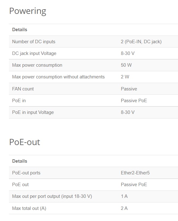Screen dimensions: 178x221
Task: Select 'Max power consumption without attachments' label
Action: [x=58, y=77]
